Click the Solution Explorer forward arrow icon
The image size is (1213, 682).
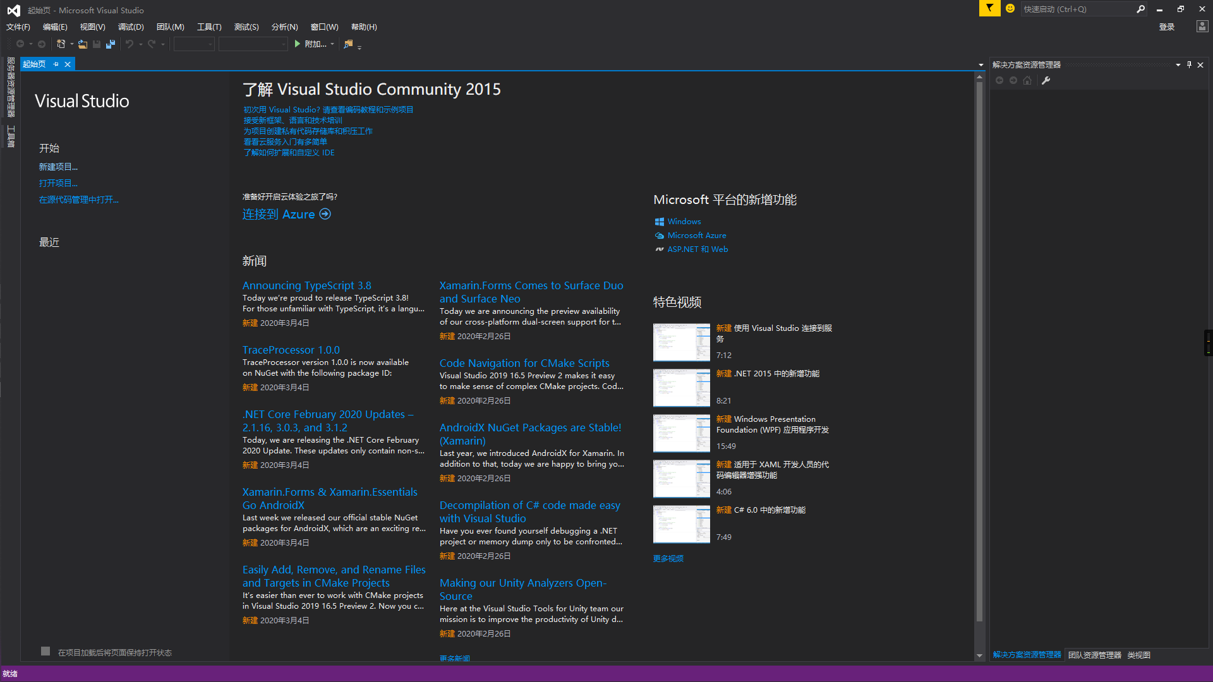click(x=1013, y=80)
